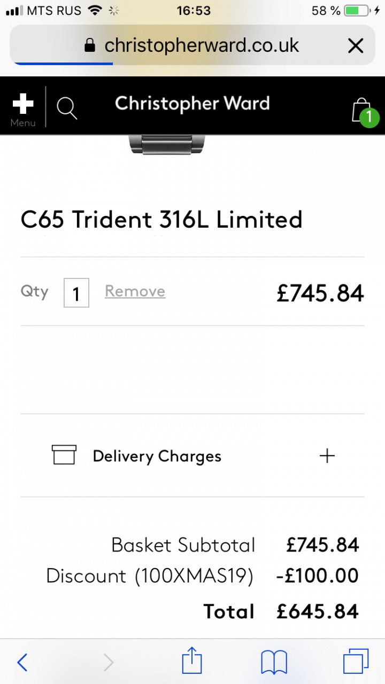Tap the Safari share icon

(x=192, y=662)
